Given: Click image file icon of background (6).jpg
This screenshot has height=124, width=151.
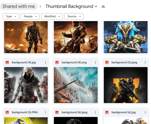Looking at the screenshot, I should tap(107, 112).
